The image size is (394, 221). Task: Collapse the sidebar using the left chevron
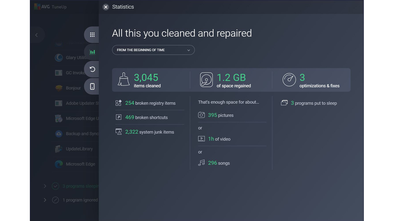click(x=37, y=35)
